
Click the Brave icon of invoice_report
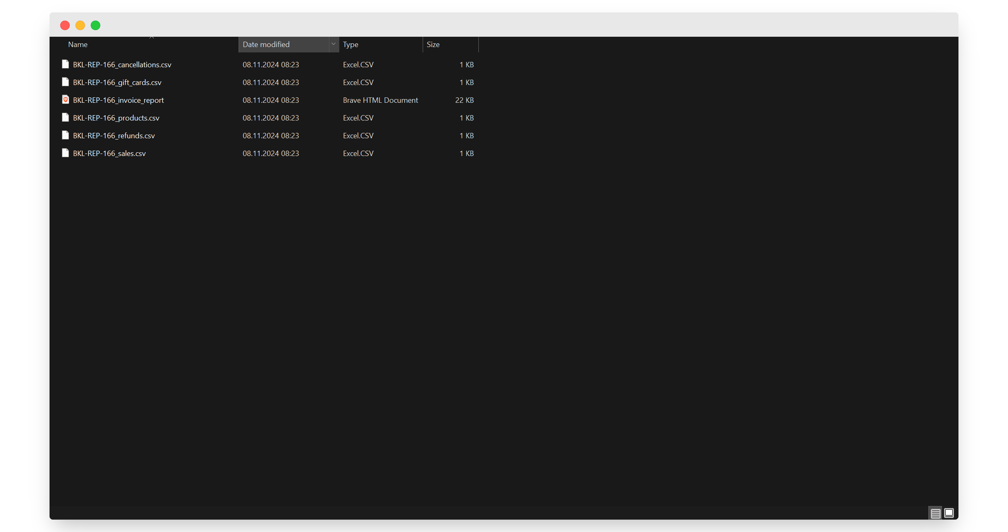[x=65, y=100]
